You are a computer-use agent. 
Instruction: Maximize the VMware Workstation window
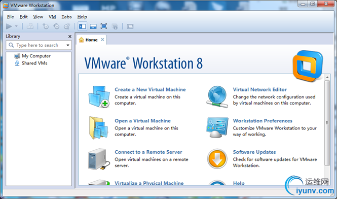tap(313, 4)
